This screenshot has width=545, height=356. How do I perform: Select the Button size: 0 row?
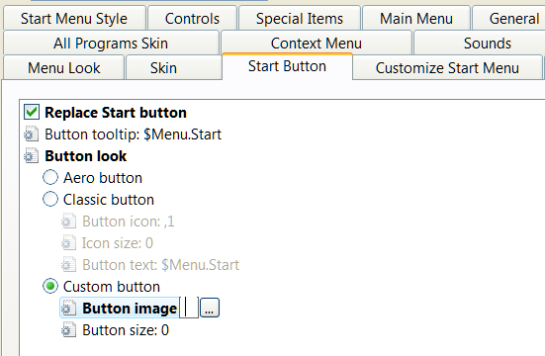pos(126,330)
